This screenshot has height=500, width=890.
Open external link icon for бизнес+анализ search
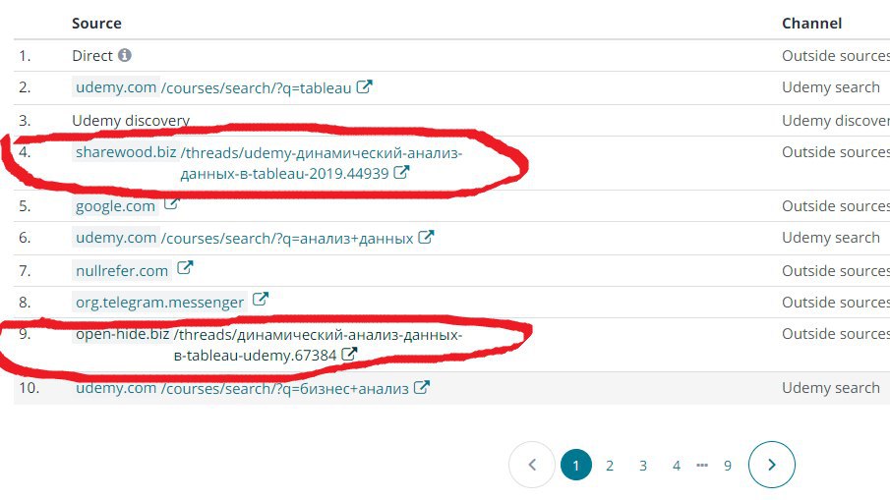421,387
